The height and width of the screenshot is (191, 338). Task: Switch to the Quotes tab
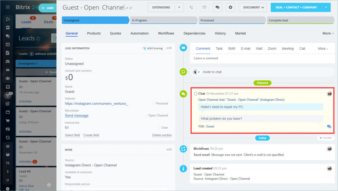(116, 33)
